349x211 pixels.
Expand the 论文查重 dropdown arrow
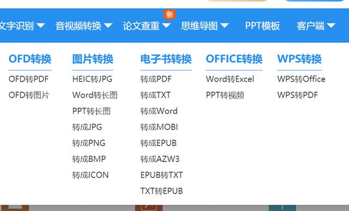click(x=166, y=26)
